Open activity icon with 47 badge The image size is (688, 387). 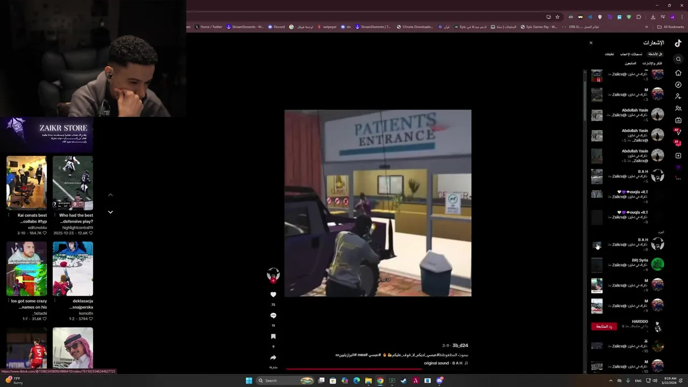click(x=678, y=131)
